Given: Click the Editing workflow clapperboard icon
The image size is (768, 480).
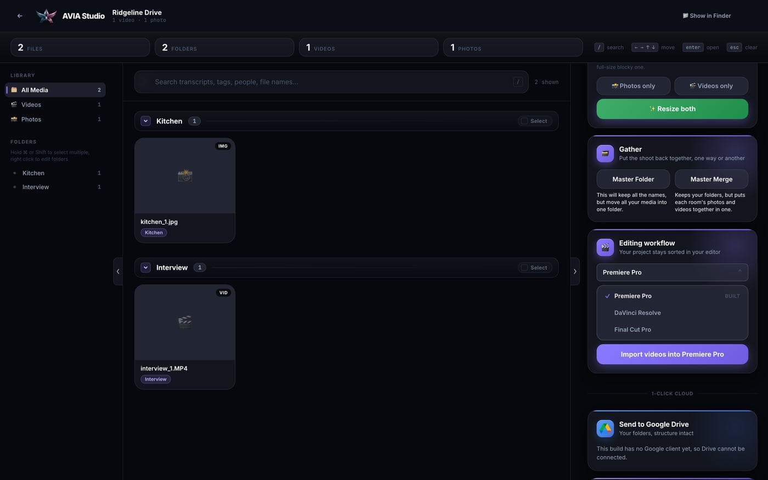Looking at the screenshot, I should tap(605, 247).
